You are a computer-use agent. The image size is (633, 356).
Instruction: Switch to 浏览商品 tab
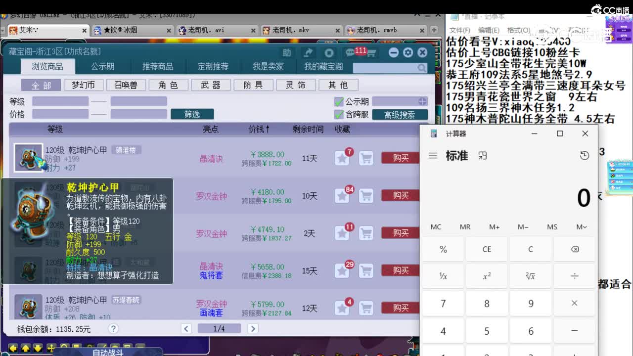(47, 66)
